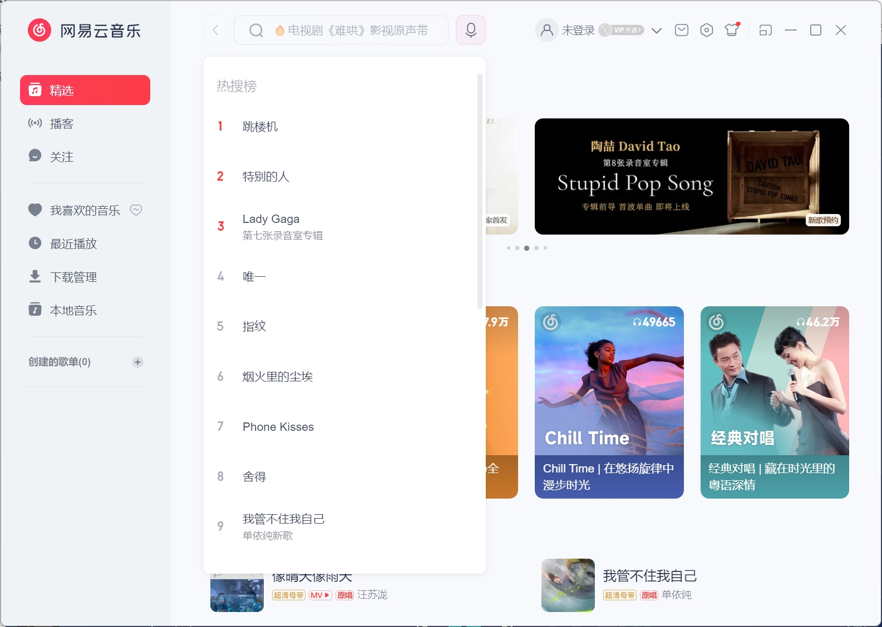
Task: Open 播客 in the sidebar
Action: [x=85, y=123]
